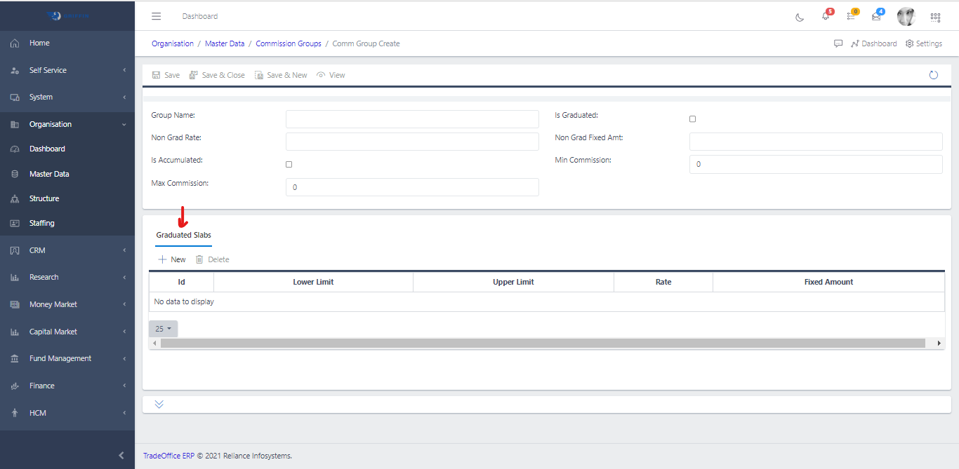Click the Group Name input field
The width and height of the screenshot is (959, 469).
click(412, 119)
